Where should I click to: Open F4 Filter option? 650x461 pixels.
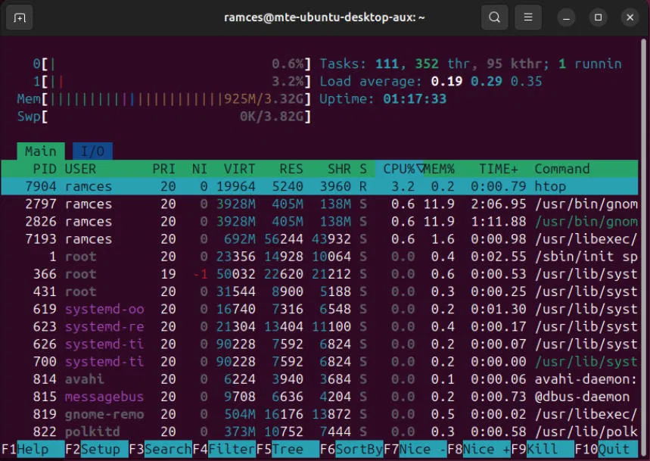[x=231, y=449]
